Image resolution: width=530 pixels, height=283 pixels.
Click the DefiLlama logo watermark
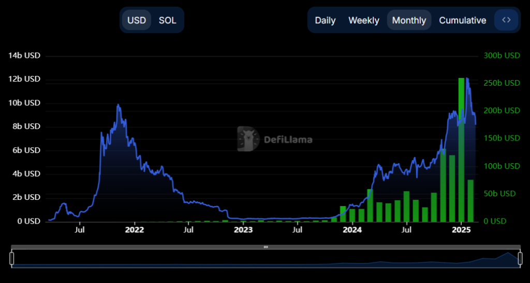tap(274, 139)
